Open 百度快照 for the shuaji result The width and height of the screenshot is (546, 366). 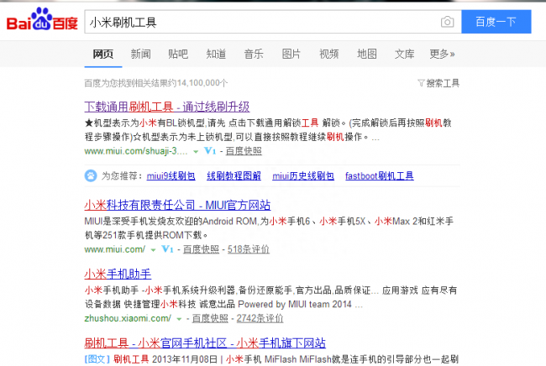[x=244, y=151]
